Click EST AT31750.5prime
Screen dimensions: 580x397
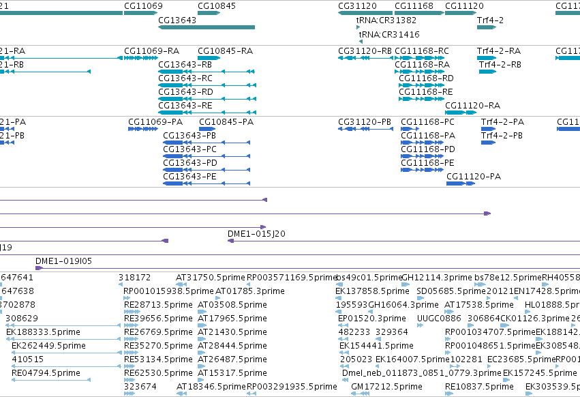point(181,284)
